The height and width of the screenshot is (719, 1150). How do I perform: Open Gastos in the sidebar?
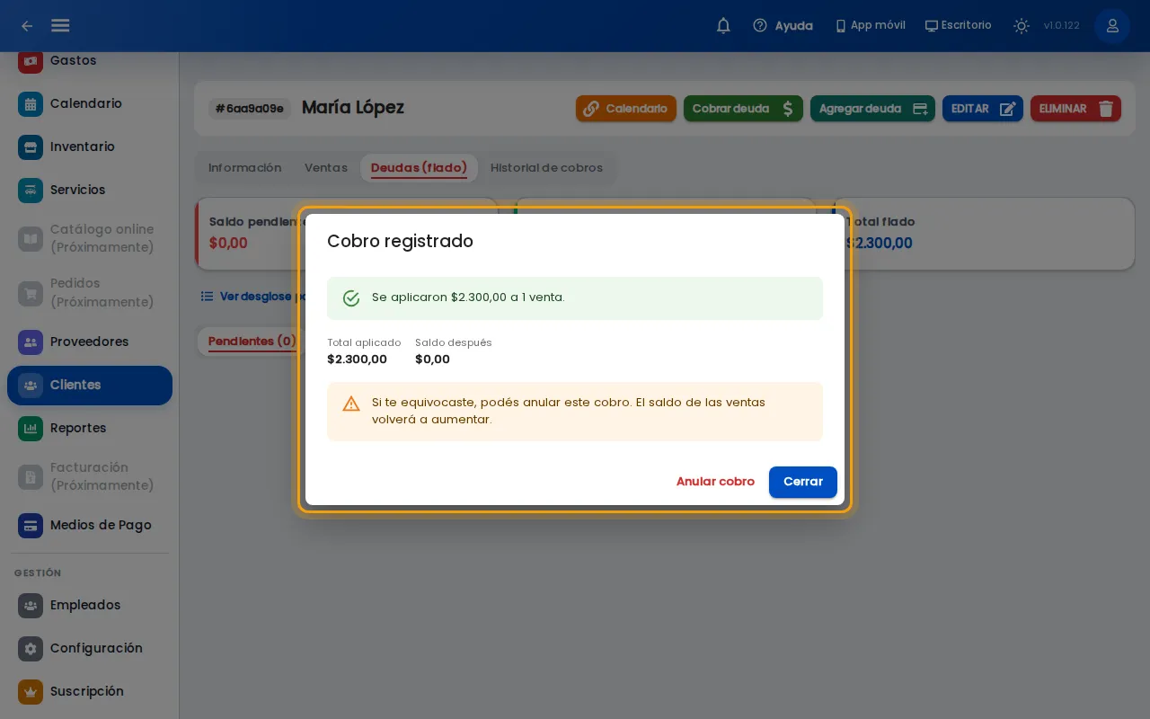tap(90, 60)
